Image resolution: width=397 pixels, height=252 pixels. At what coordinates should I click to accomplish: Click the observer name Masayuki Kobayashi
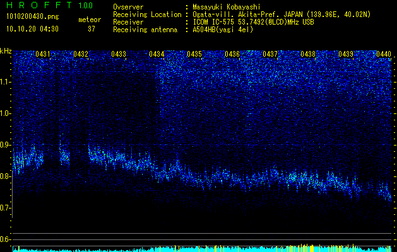pyautogui.click(x=227, y=7)
